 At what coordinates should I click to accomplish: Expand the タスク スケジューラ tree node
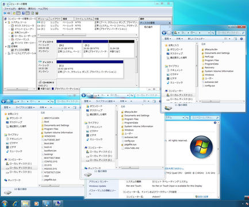(x=9, y=26)
